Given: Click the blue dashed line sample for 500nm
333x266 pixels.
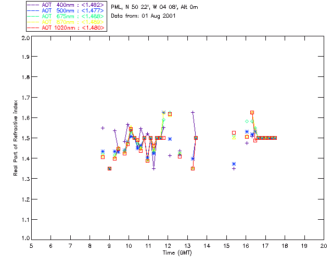Looking at the screenshot, I should click(33, 10).
